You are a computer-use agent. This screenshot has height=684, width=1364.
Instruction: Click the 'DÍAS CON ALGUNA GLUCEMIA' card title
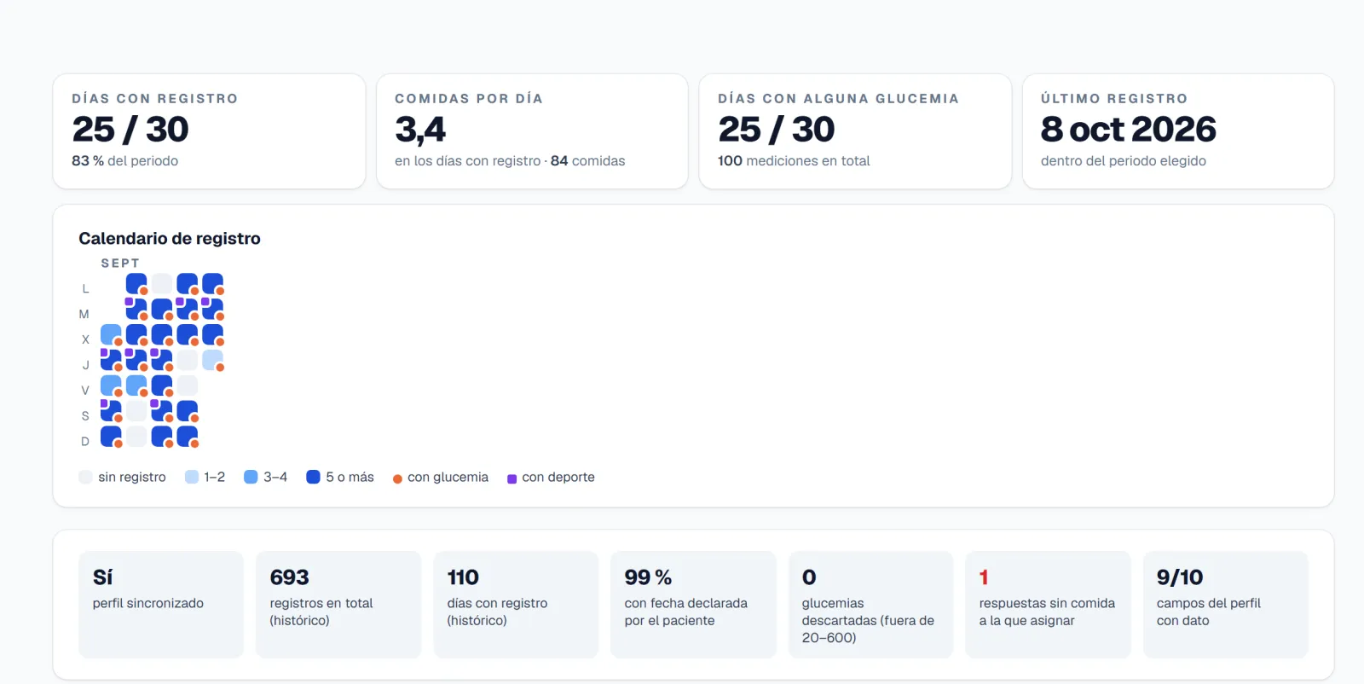point(839,99)
